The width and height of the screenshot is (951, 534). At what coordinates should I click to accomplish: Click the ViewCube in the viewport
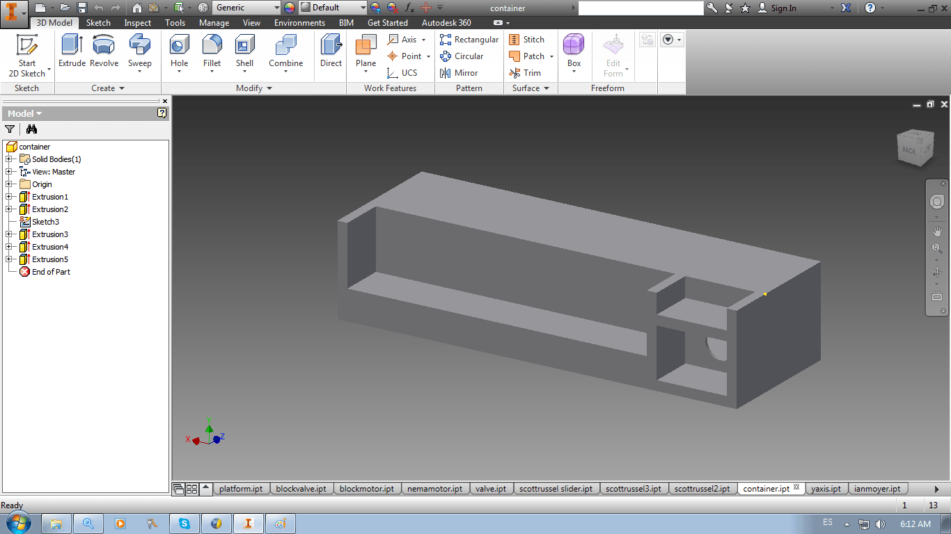tap(915, 147)
